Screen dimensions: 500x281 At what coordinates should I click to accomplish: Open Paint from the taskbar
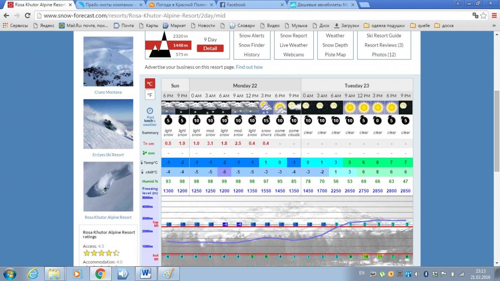(168, 274)
